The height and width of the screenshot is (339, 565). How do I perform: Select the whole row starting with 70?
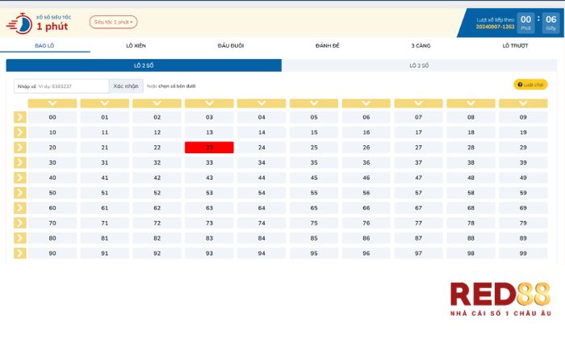[20, 223]
